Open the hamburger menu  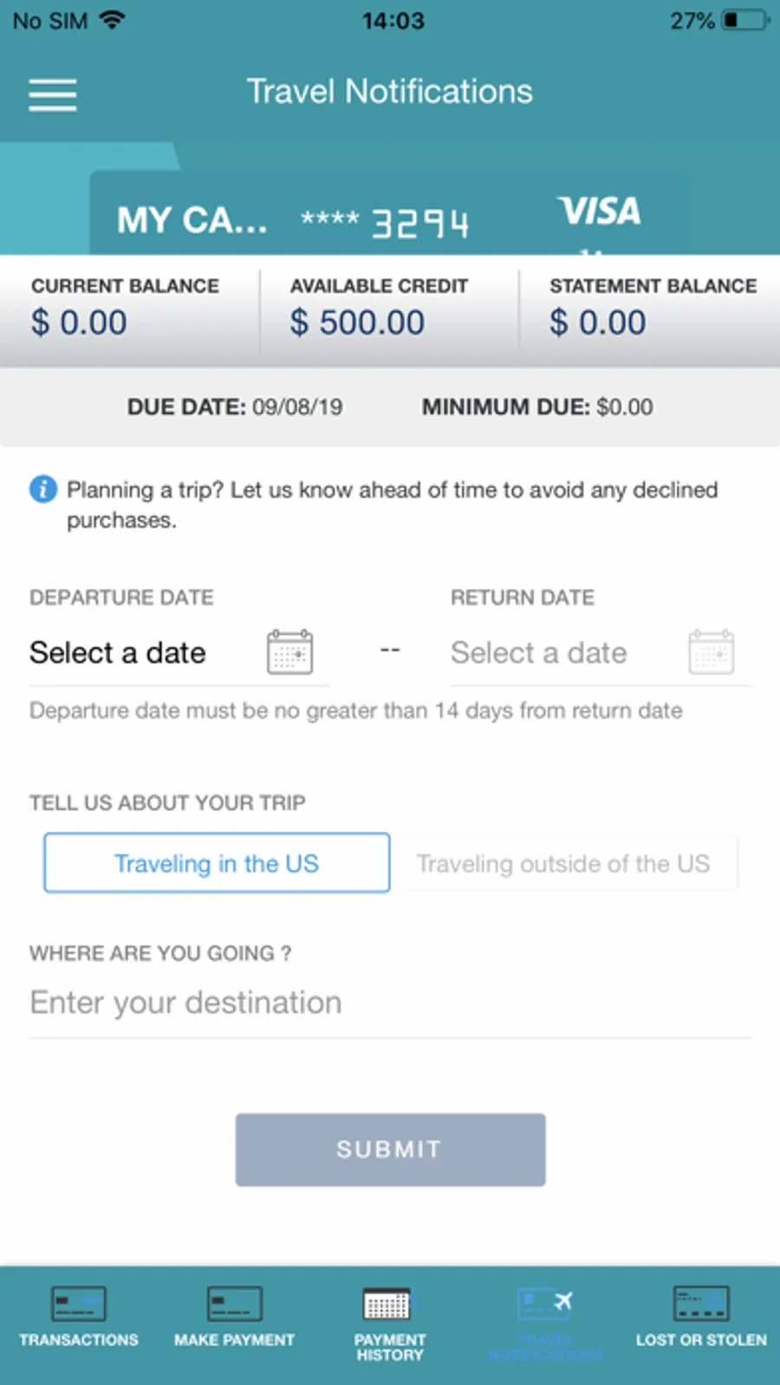click(x=53, y=94)
